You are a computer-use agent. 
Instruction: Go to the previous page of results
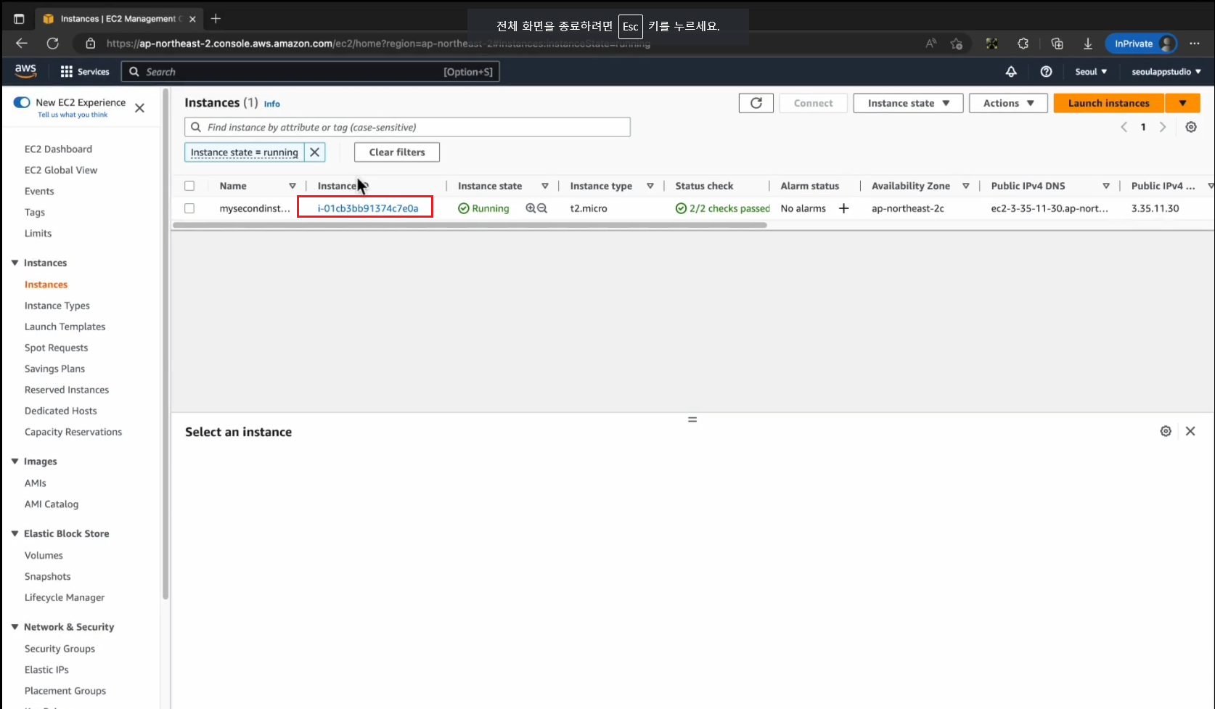coord(1124,127)
